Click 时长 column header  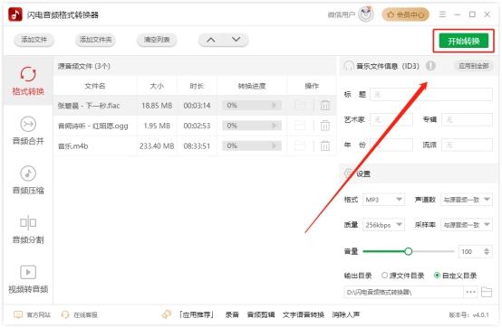[197, 86]
